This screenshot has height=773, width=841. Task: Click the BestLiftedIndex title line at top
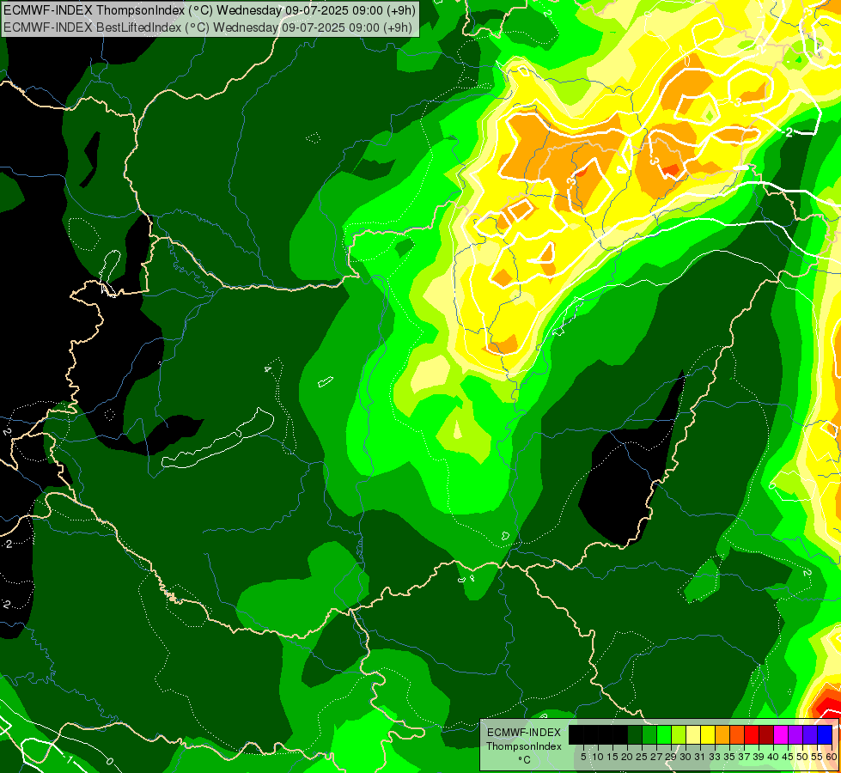pos(208,27)
